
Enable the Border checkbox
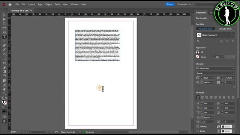pos(198,131)
